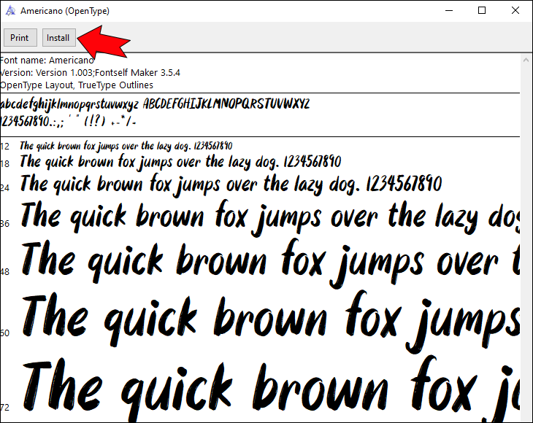
Task: Maximize the font preview window
Action: coord(482,11)
